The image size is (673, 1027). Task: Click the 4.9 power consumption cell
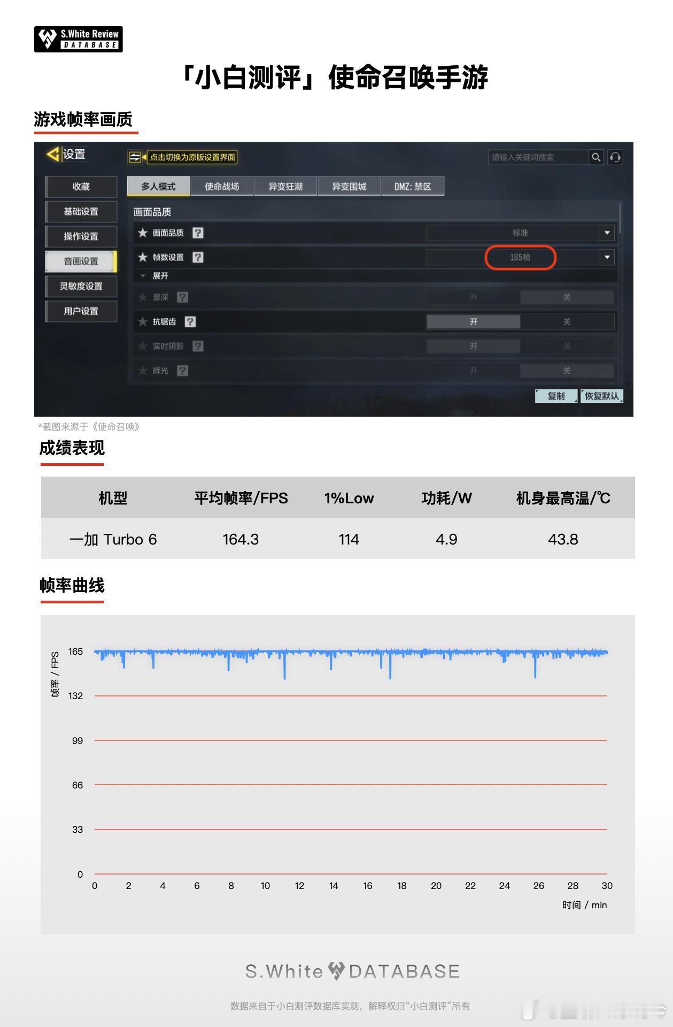pos(446,539)
